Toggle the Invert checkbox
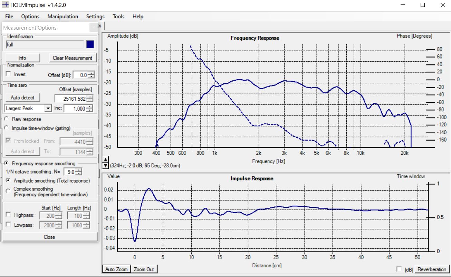451x277 pixels. [8, 74]
